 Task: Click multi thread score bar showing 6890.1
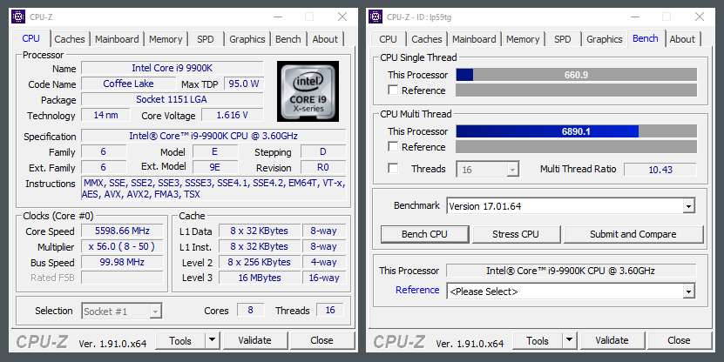(576, 131)
